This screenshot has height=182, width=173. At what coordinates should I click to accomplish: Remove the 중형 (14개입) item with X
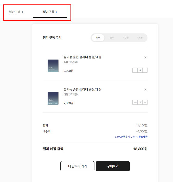coord(145,57)
